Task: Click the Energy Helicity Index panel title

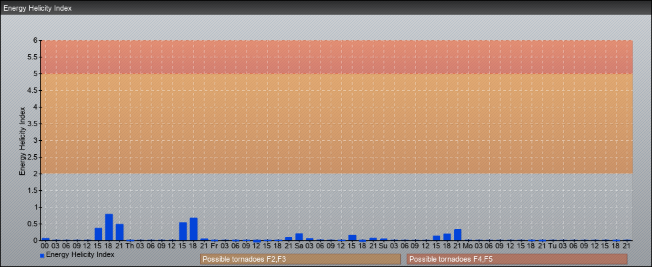Action: tap(37, 8)
